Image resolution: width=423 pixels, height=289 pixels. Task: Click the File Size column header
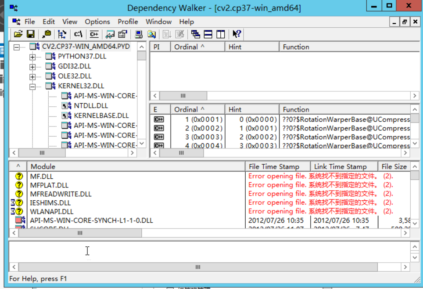394,166
